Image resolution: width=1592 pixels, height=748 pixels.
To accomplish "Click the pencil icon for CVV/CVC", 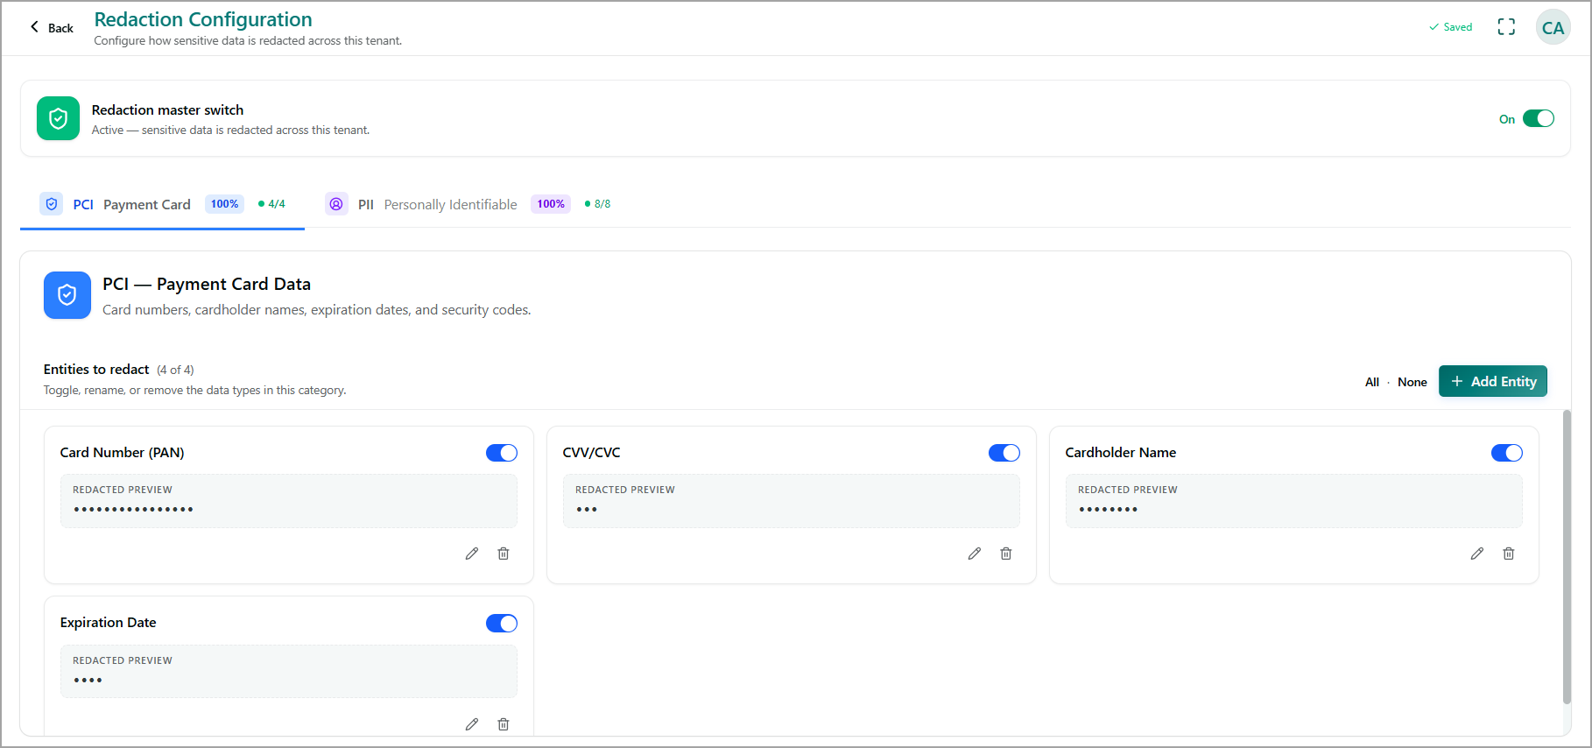I will click(x=975, y=554).
